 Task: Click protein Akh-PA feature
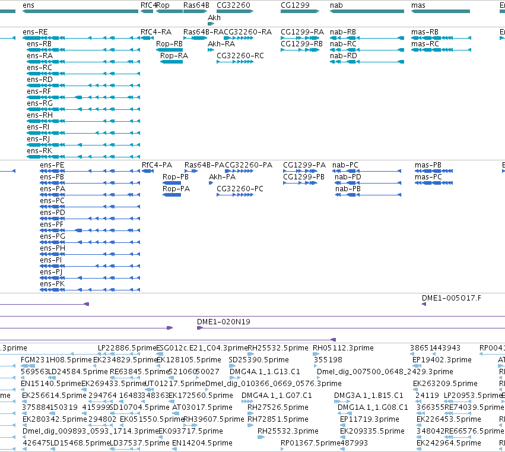[211, 183]
